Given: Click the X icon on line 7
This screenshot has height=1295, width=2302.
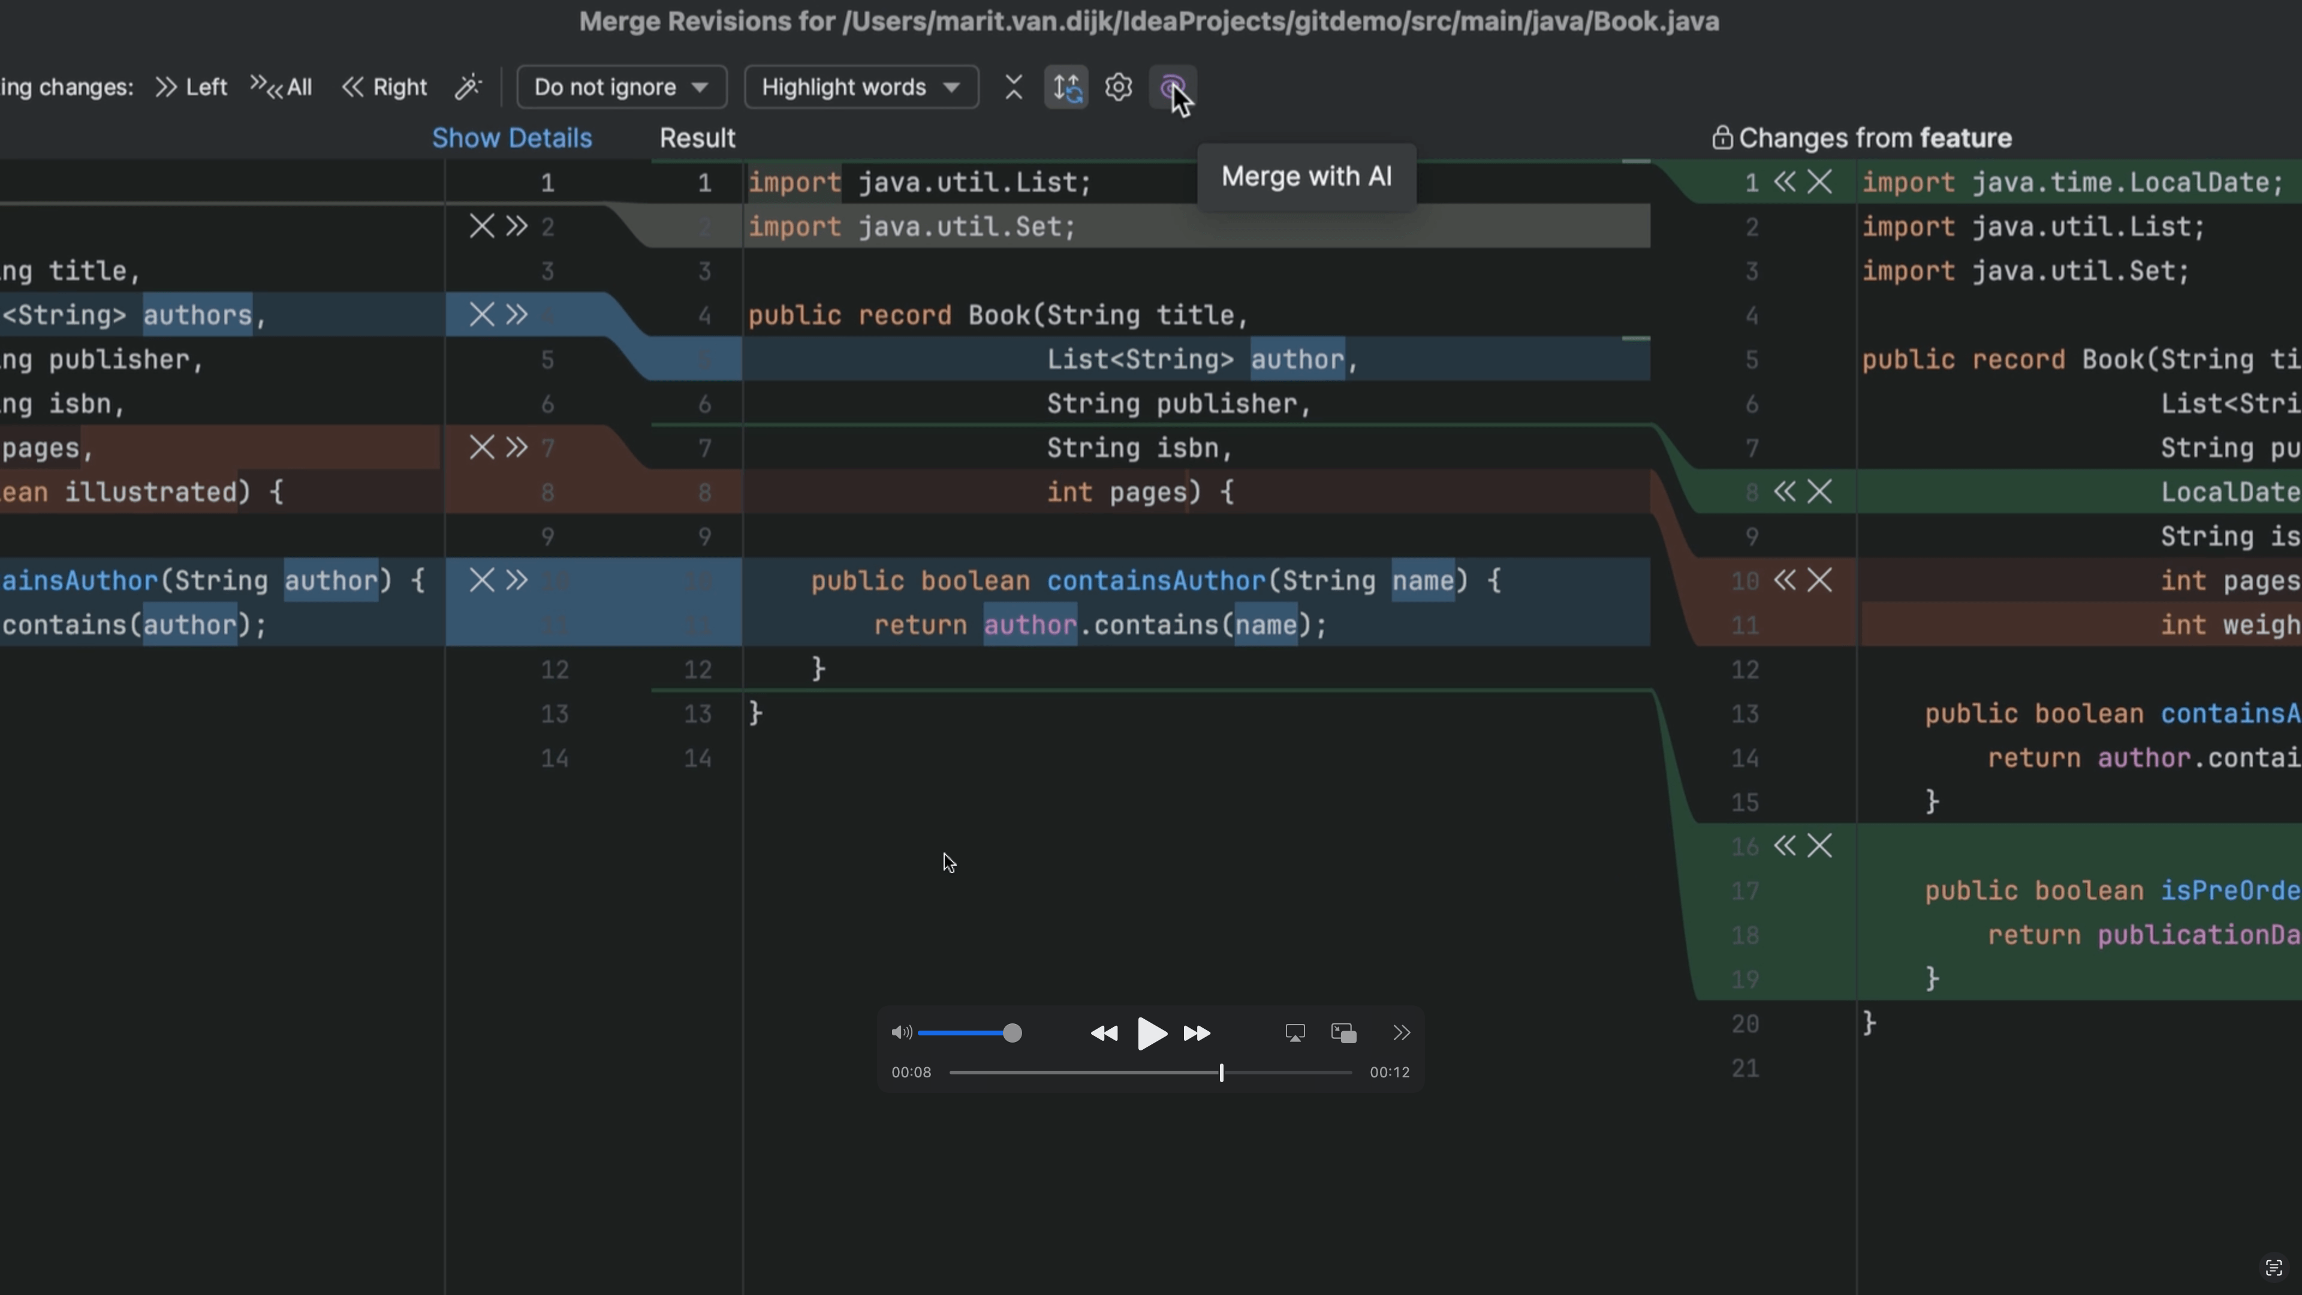Looking at the screenshot, I should 482,446.
